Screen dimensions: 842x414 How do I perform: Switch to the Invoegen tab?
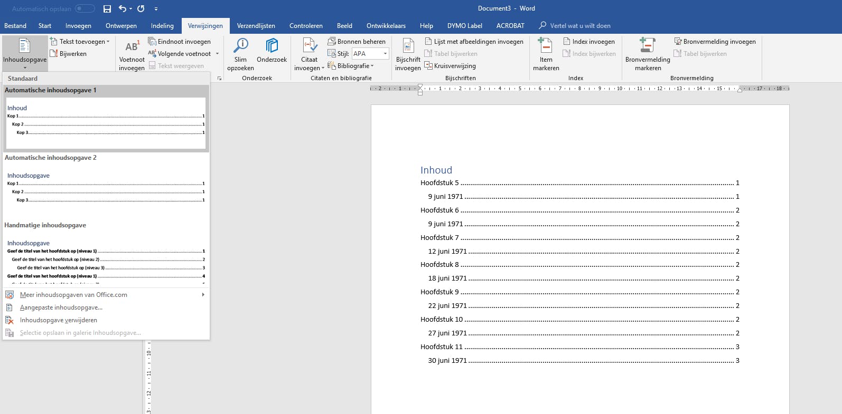click(x=78, y=26)
